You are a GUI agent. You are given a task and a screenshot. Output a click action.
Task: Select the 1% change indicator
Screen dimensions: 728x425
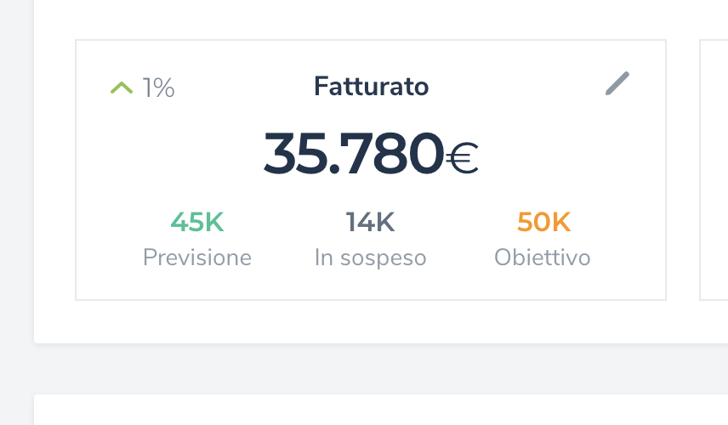tap(158, 88)
